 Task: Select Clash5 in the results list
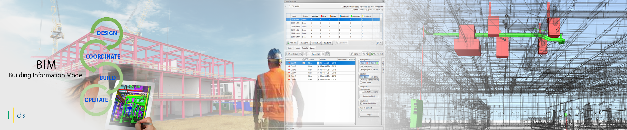click(x=320, y=76)
